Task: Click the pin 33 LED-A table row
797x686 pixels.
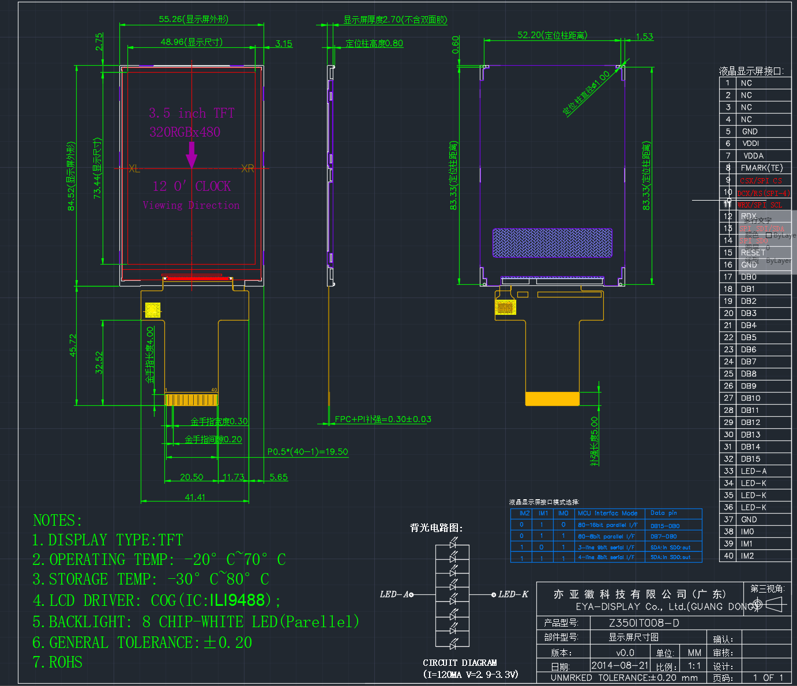Action: pyautogui.click(x=755, y=471)
